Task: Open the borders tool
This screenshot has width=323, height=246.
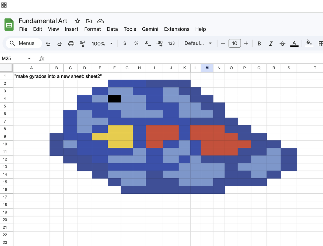Action: [321, 44]
